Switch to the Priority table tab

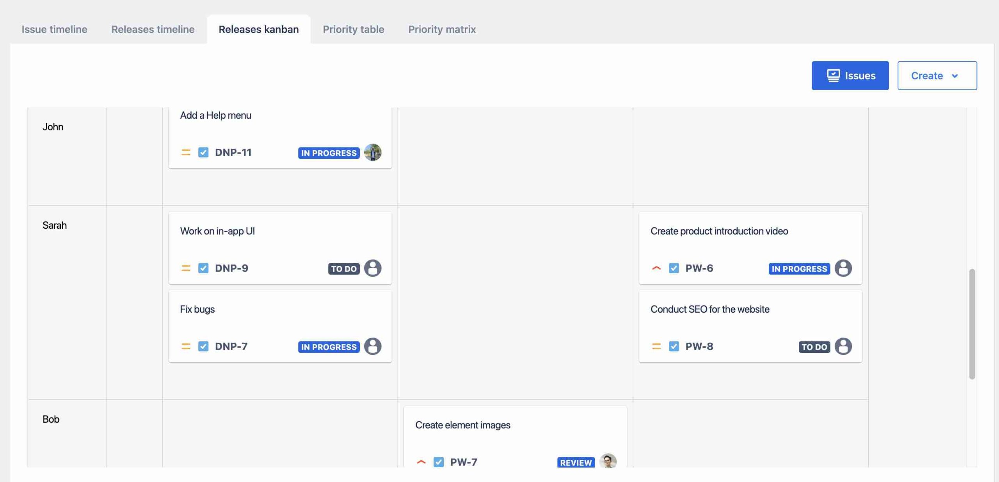(x=353, y=29)
